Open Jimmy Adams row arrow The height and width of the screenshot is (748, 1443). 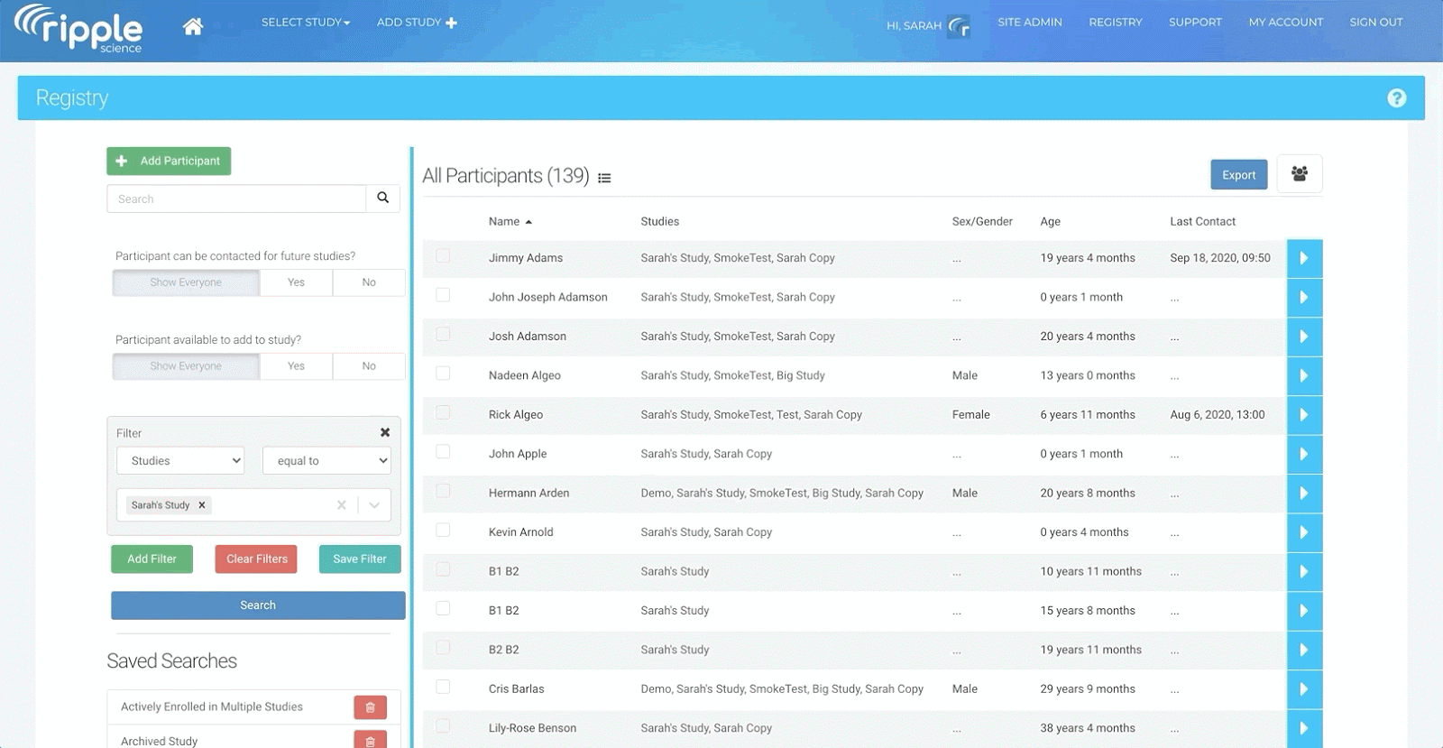(x=1303, y=258)
